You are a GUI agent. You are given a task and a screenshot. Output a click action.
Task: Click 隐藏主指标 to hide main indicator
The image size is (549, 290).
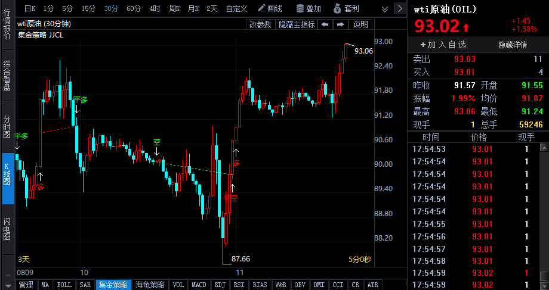click(x=297, y=24)
